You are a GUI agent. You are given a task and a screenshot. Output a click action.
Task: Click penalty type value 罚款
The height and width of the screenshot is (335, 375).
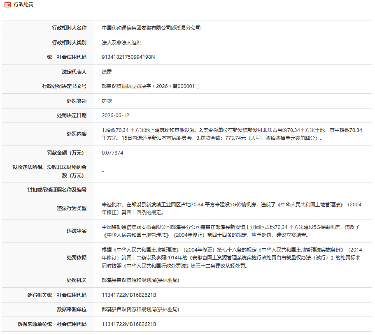tap(107, 101)
